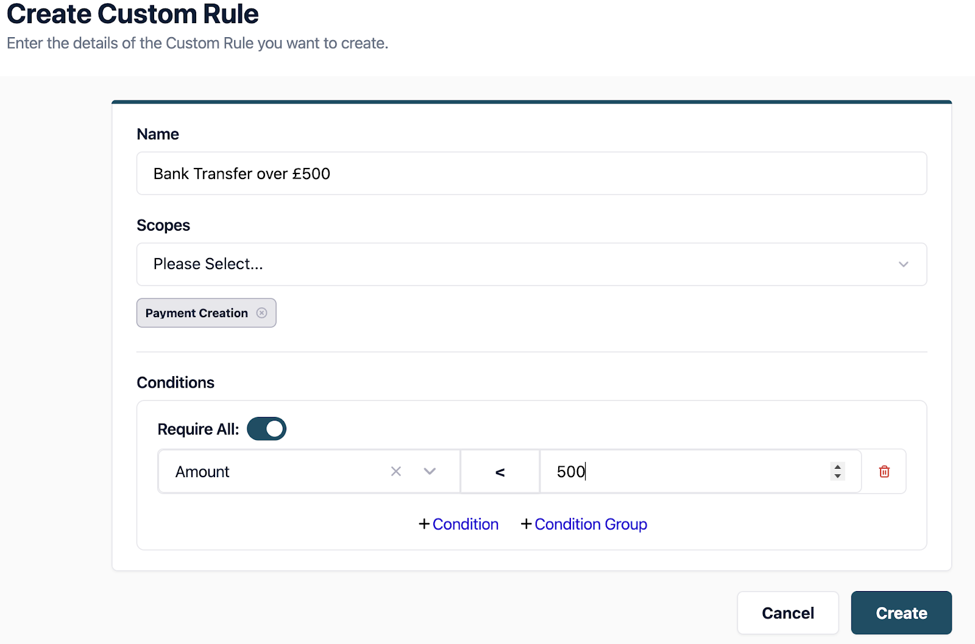Image resolution: width=975 pixels, height=644 pixels.
Task: Increment the condition value with up arrow
Action: click(x=838, y=467)
